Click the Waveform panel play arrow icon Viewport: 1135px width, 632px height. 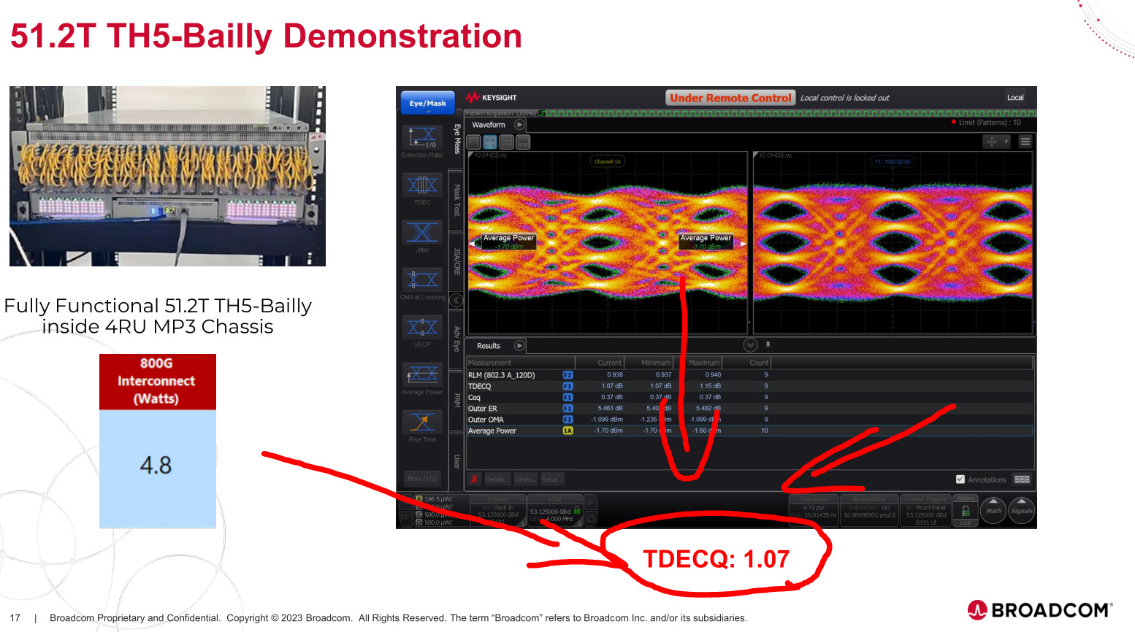tap(519, 125)
